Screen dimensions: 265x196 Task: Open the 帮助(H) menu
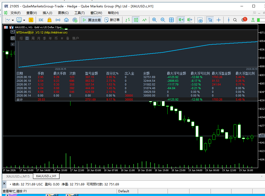point(113,13)
